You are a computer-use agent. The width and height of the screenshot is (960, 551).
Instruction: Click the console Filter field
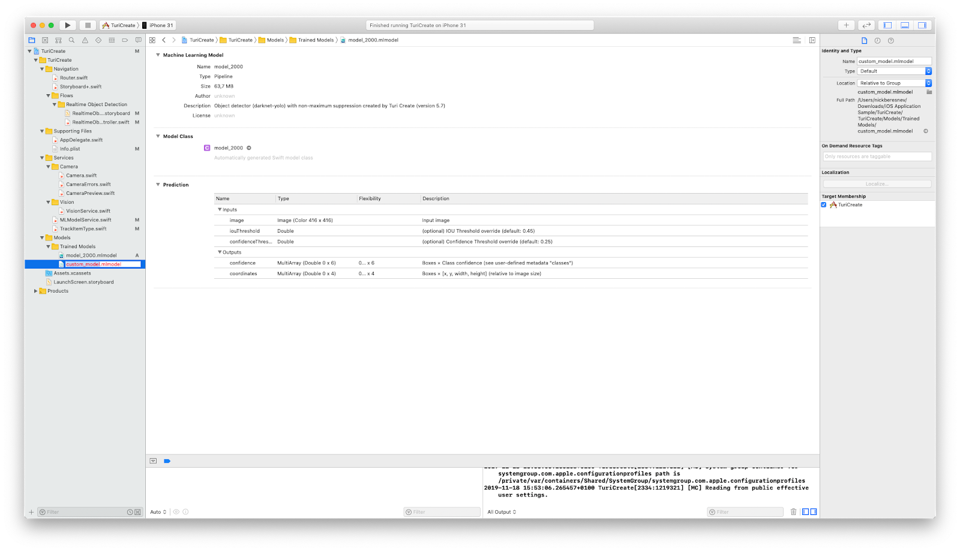point(745,512)
